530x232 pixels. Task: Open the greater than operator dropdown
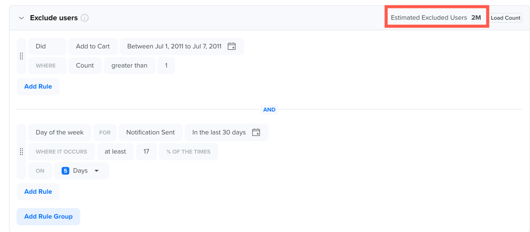[x=130, y=65]
